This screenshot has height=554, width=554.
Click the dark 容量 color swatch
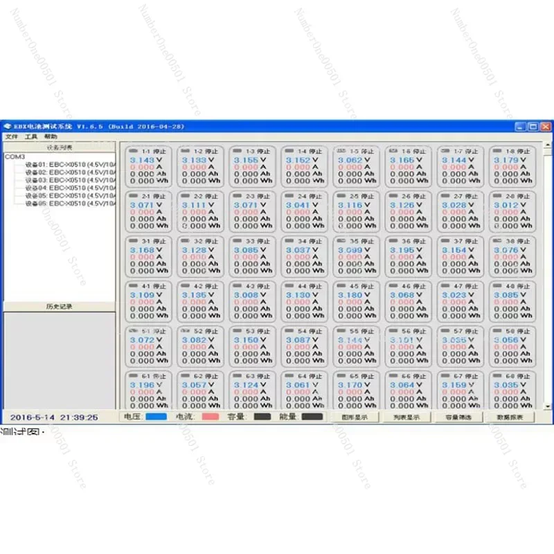[x=262, y=417]
